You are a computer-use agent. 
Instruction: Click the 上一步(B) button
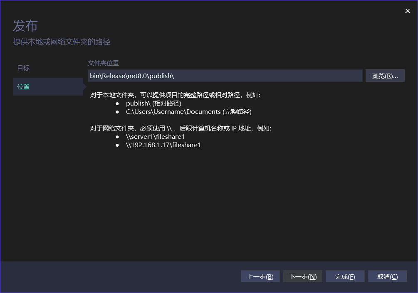(x=260, y=276)
